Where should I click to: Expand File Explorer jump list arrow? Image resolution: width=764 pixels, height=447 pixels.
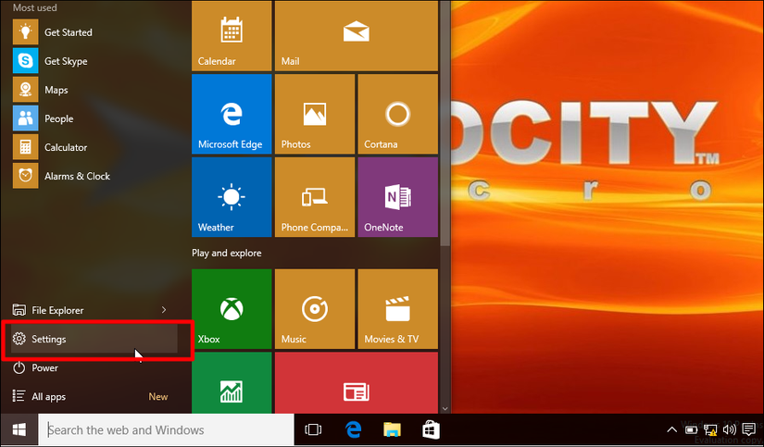tap(164, 310)
